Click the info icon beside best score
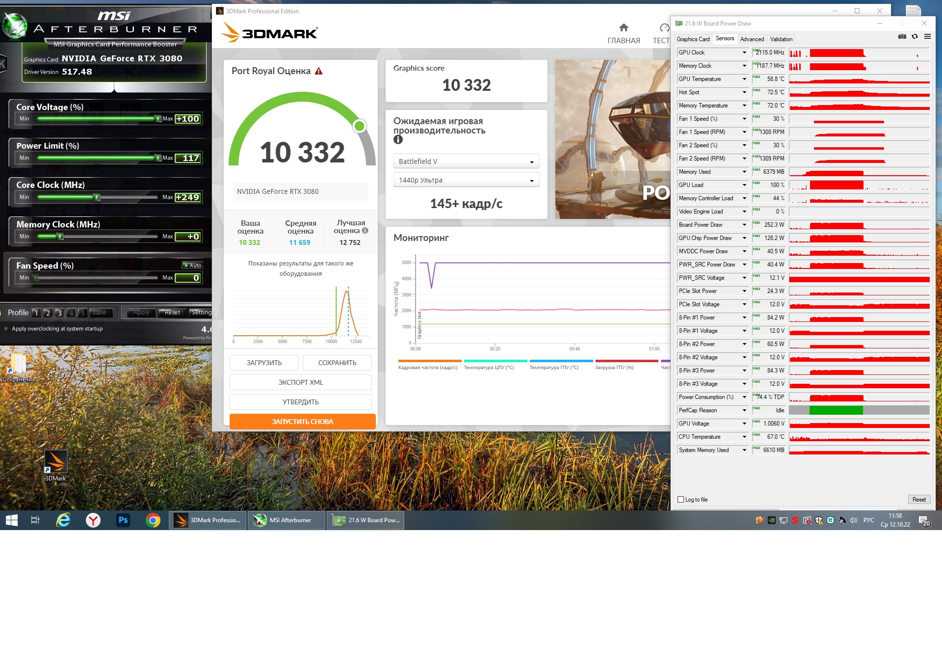This screenshot has height=667, width=942. point(365,231)
